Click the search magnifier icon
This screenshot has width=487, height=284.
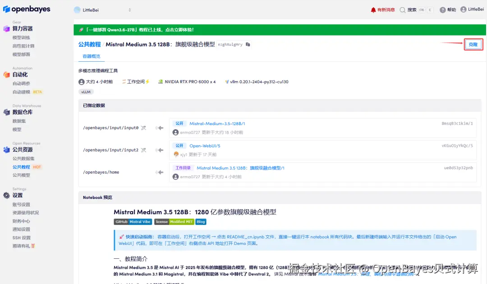coord(403,10)
